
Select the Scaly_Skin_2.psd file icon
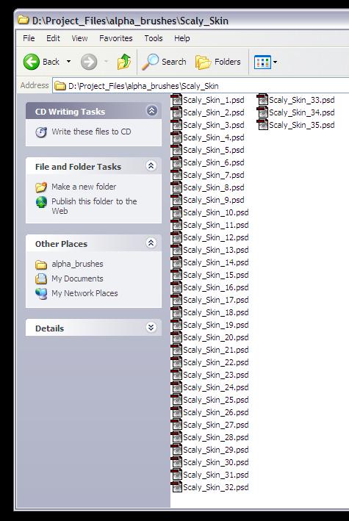(176, 112)
